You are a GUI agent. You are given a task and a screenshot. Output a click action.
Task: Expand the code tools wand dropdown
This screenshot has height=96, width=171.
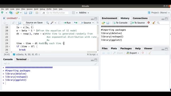55,23
